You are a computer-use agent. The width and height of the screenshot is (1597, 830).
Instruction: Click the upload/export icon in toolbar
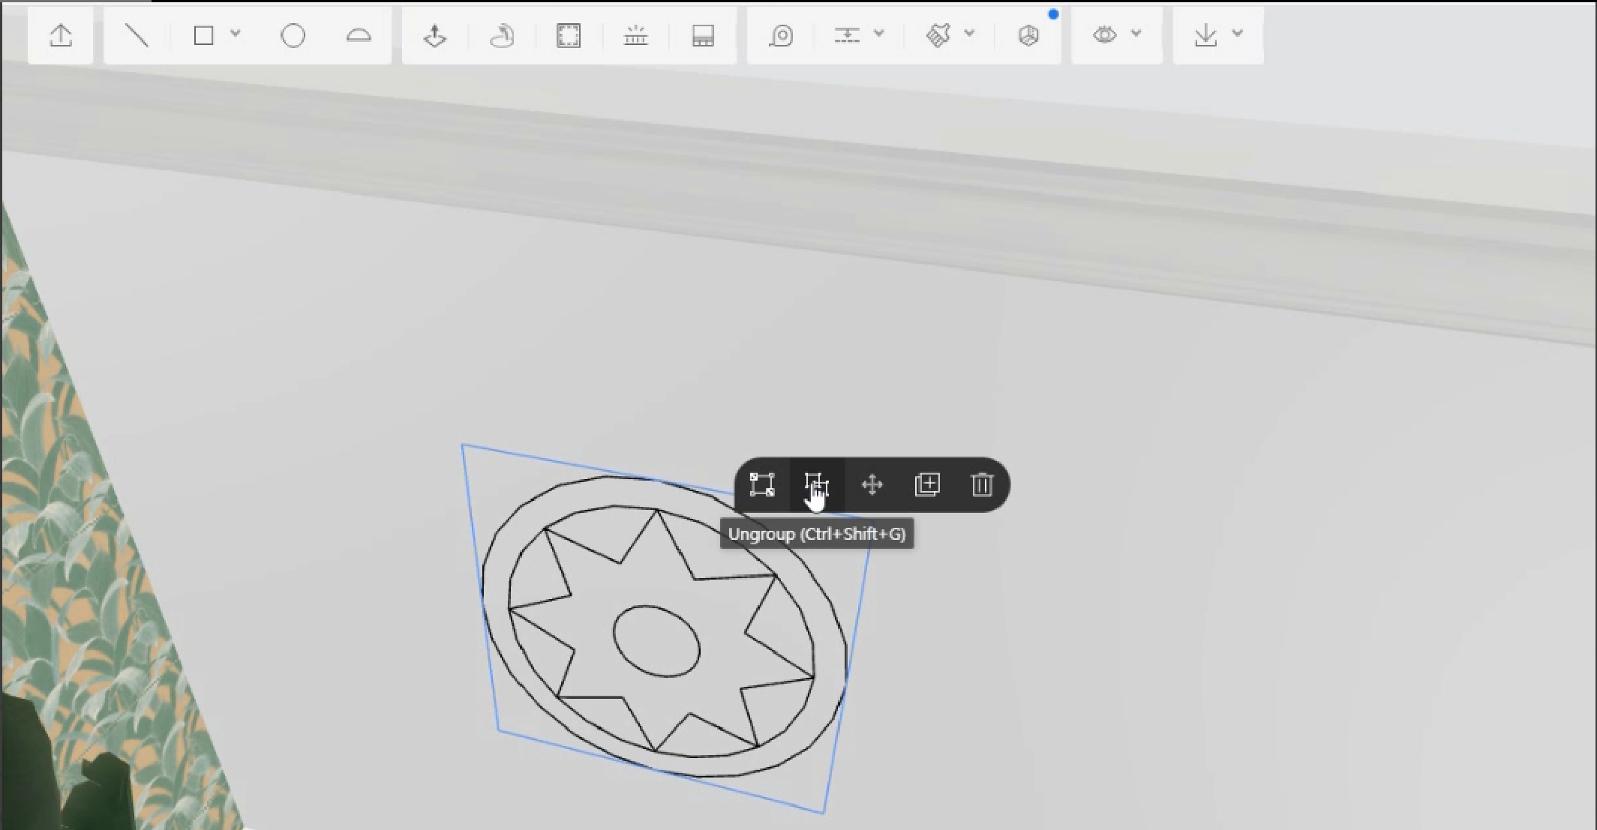(61, 35)
